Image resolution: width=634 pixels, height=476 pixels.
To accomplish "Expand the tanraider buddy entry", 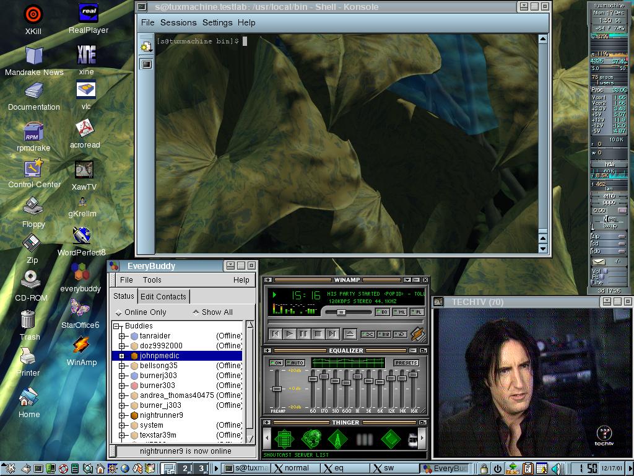I will 122,336.
